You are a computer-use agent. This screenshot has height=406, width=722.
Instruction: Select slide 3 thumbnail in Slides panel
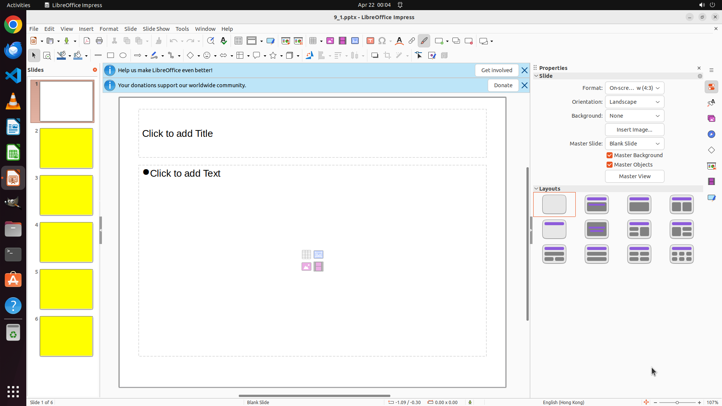pos(66,195)
